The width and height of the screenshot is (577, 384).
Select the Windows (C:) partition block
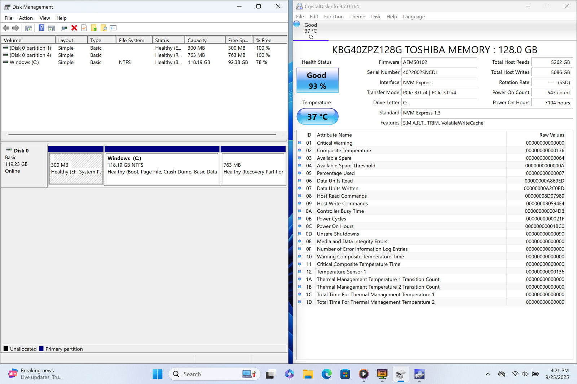162,168
